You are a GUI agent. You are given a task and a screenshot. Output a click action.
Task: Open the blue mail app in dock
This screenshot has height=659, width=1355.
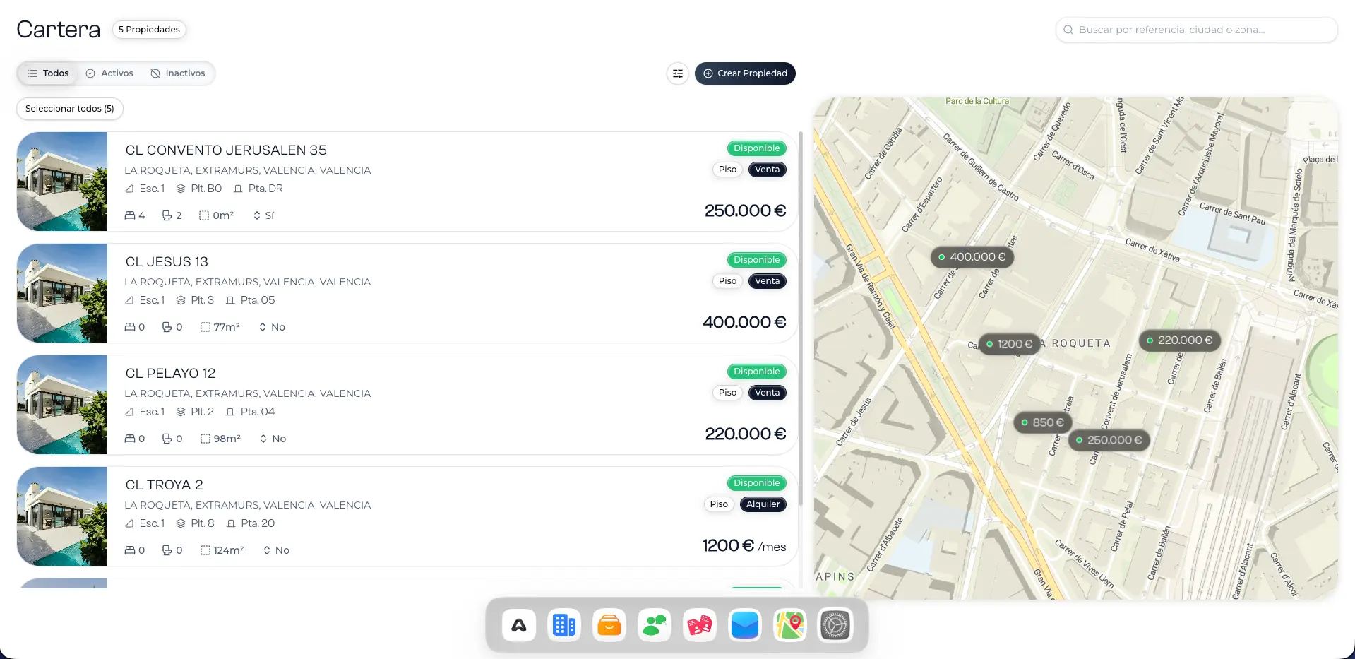click(744, 626)
